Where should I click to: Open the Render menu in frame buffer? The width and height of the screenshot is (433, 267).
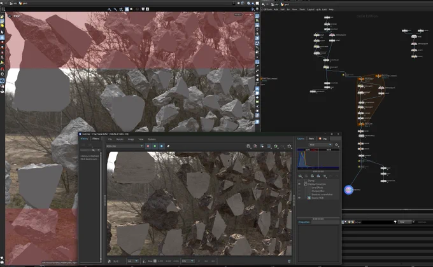tap(120, 139)
